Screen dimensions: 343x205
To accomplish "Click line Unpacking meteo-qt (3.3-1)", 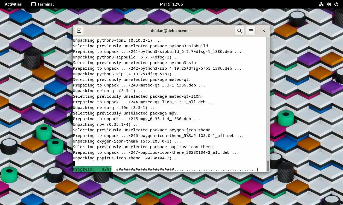I will tap(109, 91).
